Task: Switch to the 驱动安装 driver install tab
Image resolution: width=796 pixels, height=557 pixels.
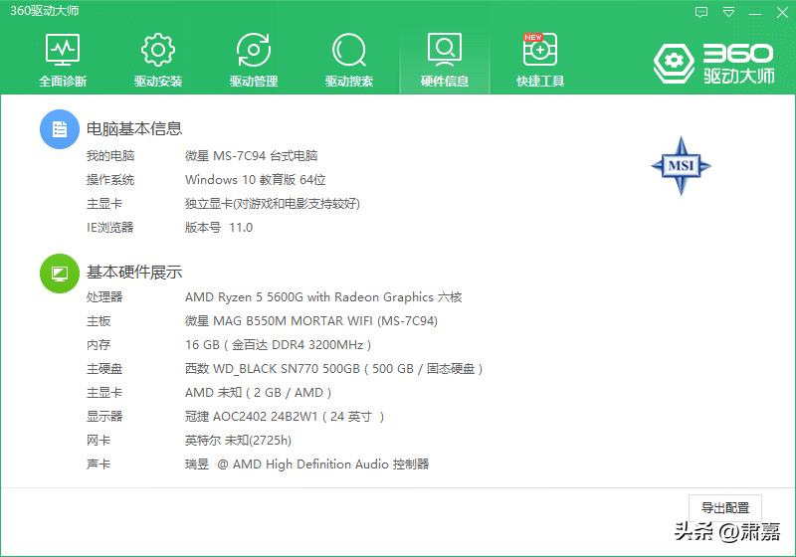Action: (x=158, y=60)
